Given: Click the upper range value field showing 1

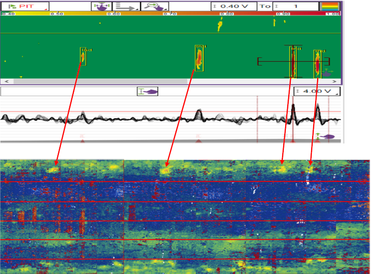Looking at the screenshot, I should (x=295, y=6).
